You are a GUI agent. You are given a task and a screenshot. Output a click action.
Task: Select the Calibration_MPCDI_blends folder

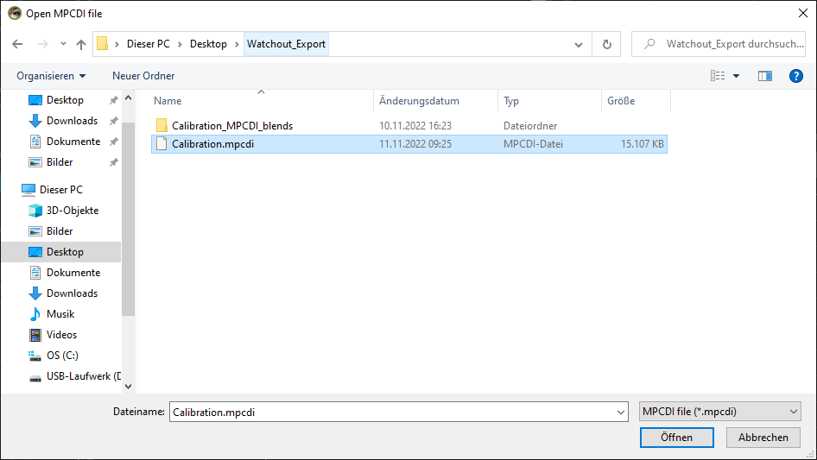coord(231,126)
